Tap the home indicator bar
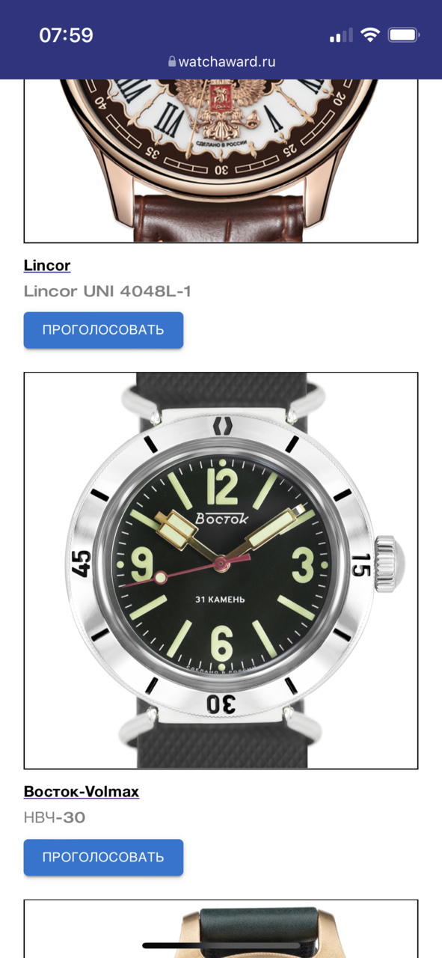 pos(221,945)
